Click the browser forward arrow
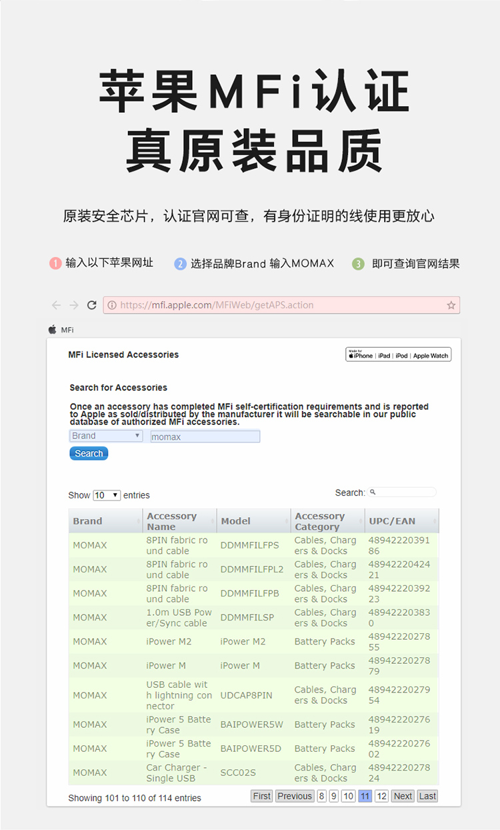The width and height of the screenshot is (500, 830). coord(74,305)
